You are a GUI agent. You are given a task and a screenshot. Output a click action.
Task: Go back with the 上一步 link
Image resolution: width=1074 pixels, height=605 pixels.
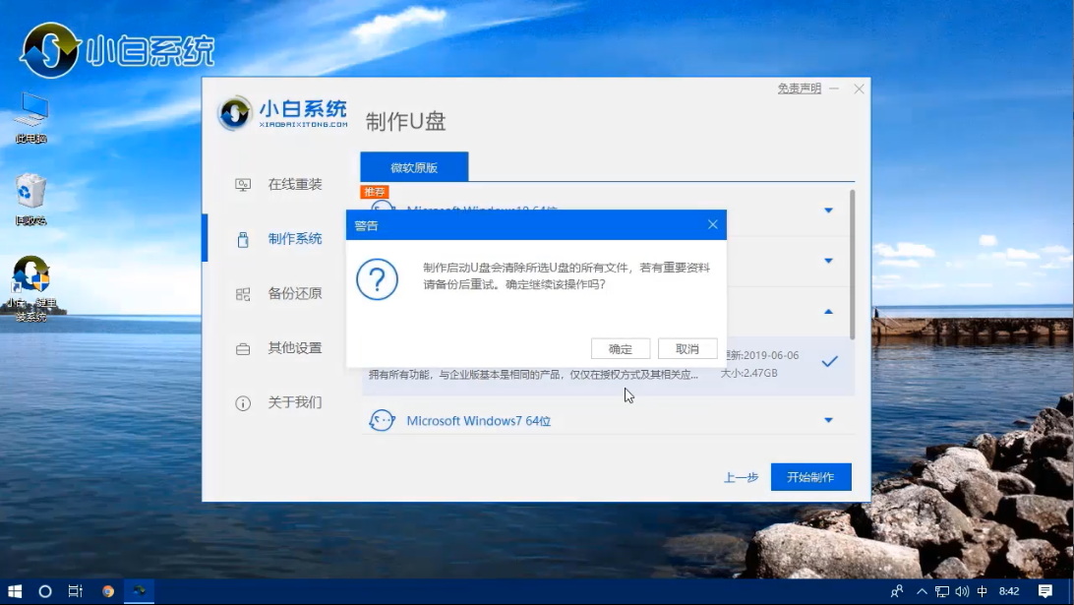pyautogui.click(x=741, y=477)
